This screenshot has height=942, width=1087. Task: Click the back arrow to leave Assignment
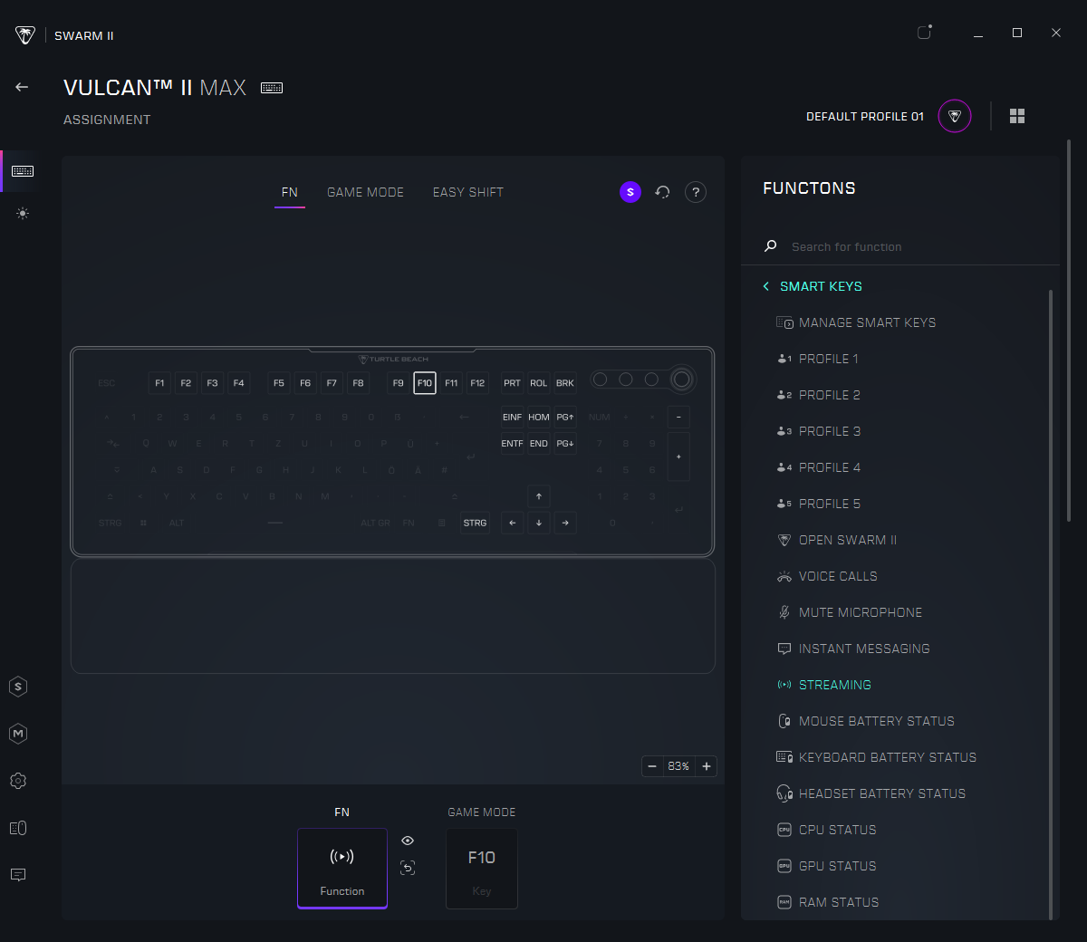coord(21,87)
